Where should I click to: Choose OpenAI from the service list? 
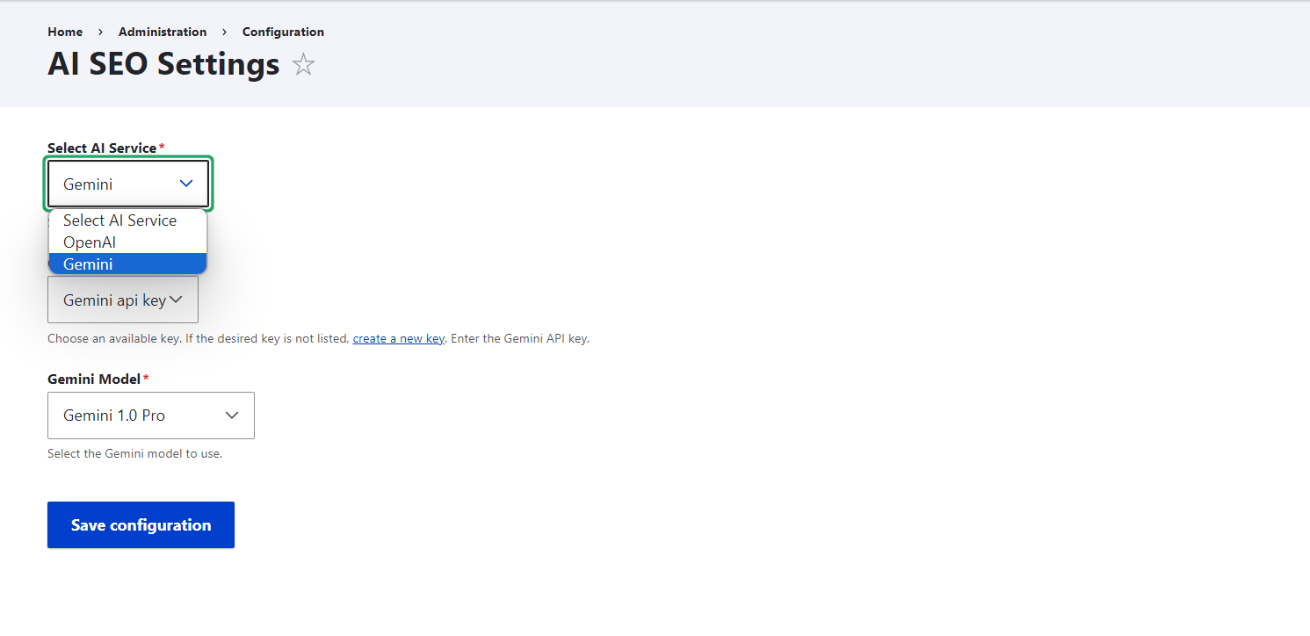coord(128,242)
